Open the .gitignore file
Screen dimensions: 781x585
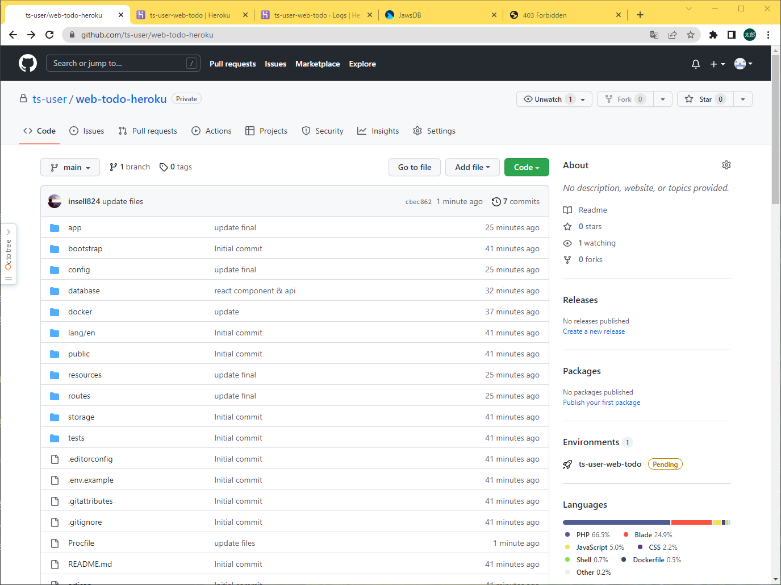[x=85, y=522]
